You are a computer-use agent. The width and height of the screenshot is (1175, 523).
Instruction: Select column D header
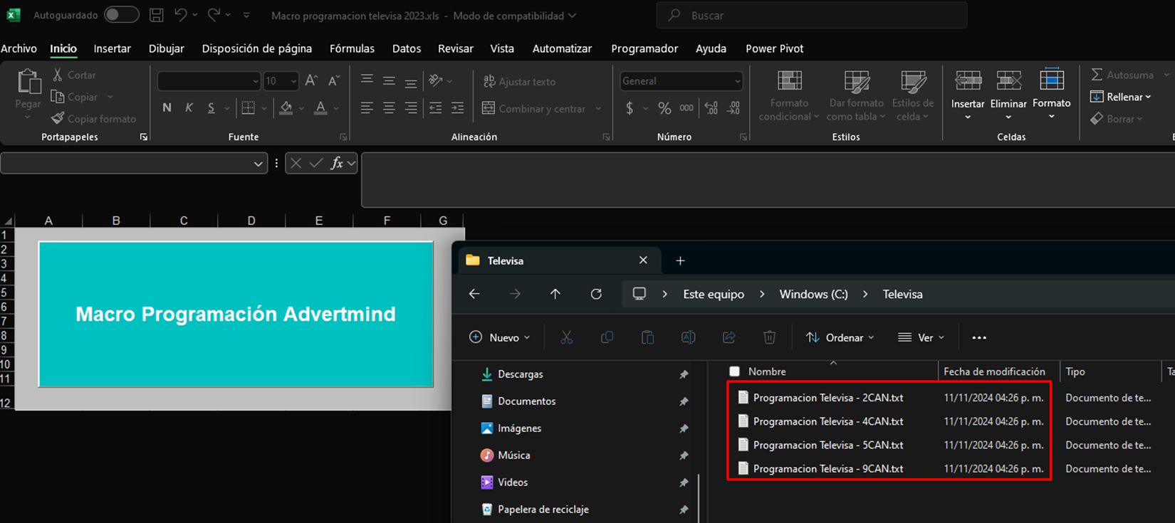[251, 221]
